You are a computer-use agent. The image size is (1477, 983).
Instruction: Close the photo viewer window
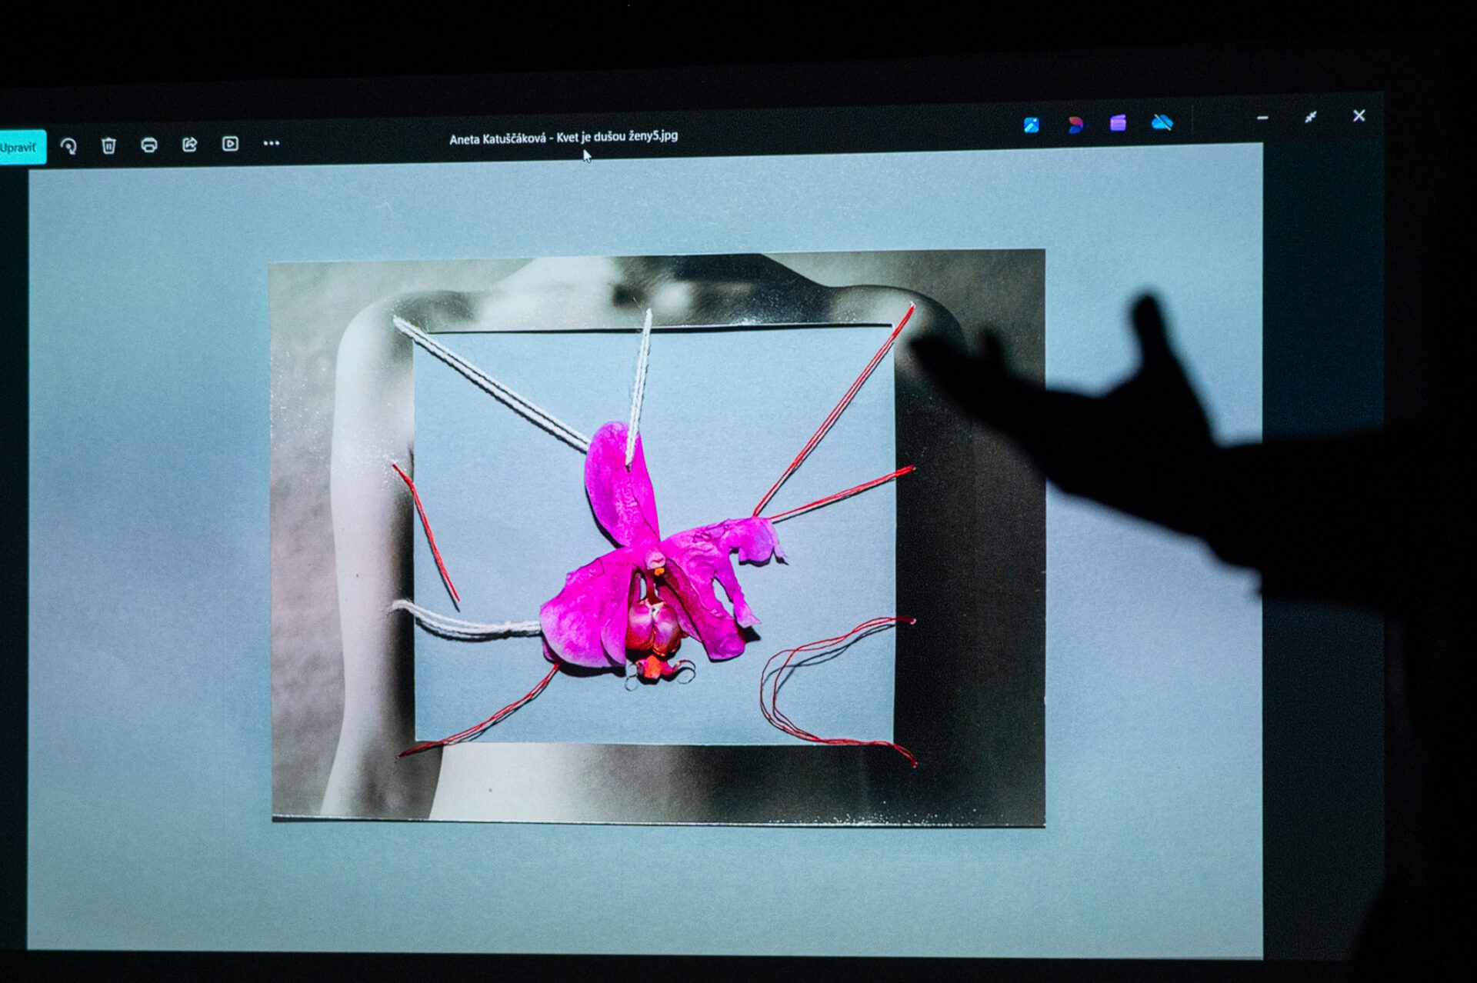1359,115
